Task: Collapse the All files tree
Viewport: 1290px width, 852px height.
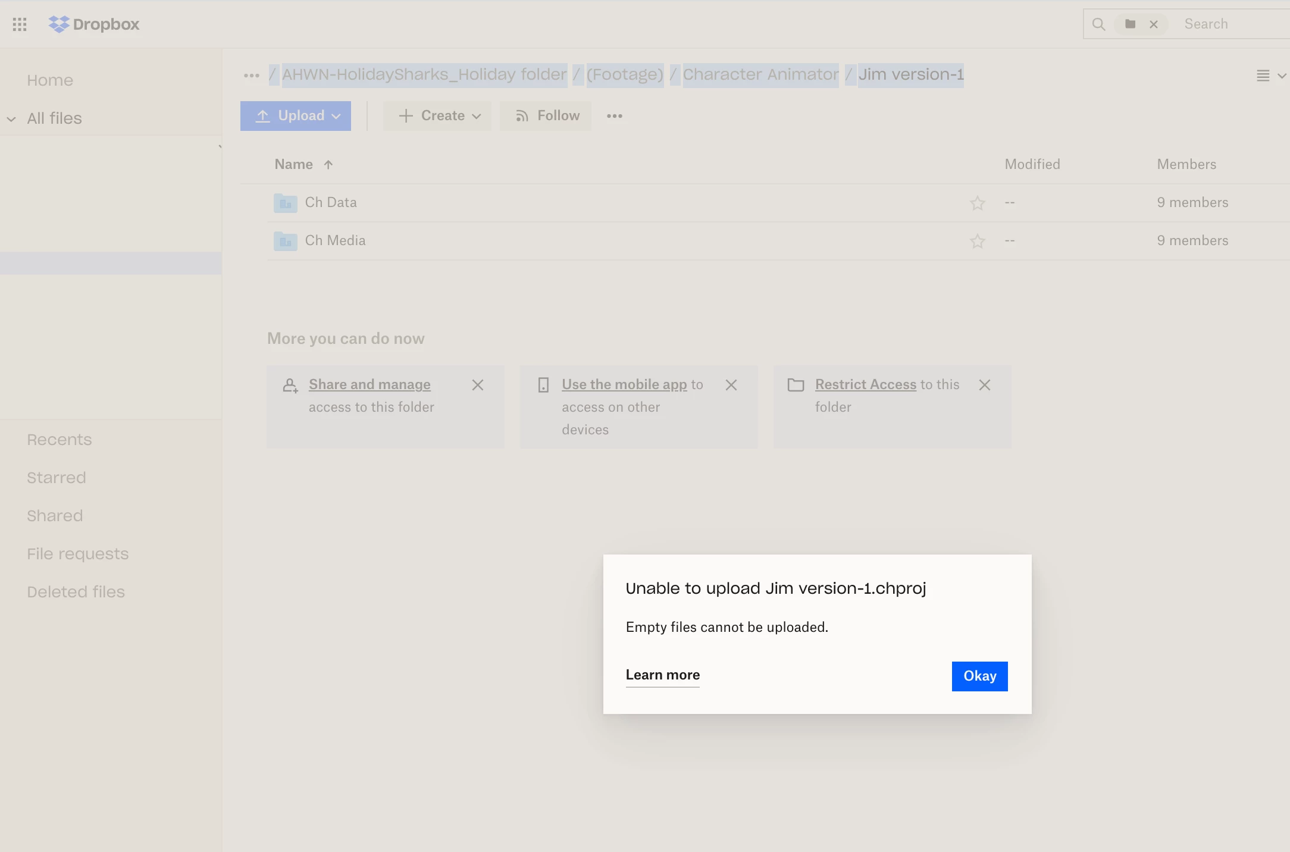Action: tap(11, 119)
